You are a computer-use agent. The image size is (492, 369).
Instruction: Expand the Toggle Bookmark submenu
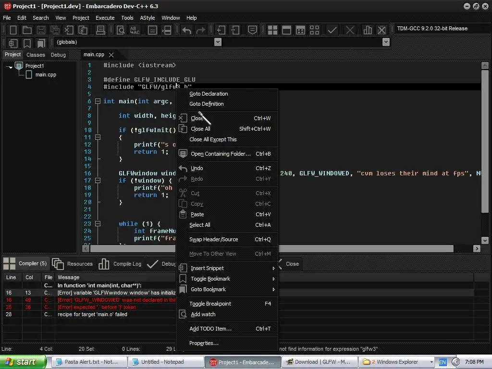pos(227,279)
